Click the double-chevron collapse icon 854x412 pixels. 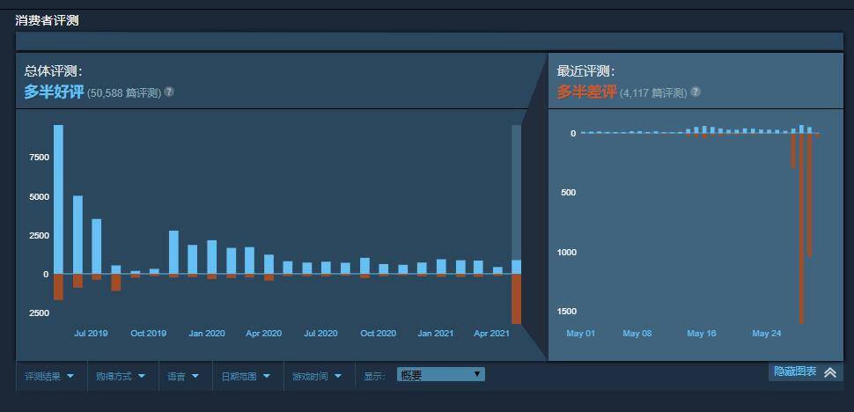coord(830,372)
